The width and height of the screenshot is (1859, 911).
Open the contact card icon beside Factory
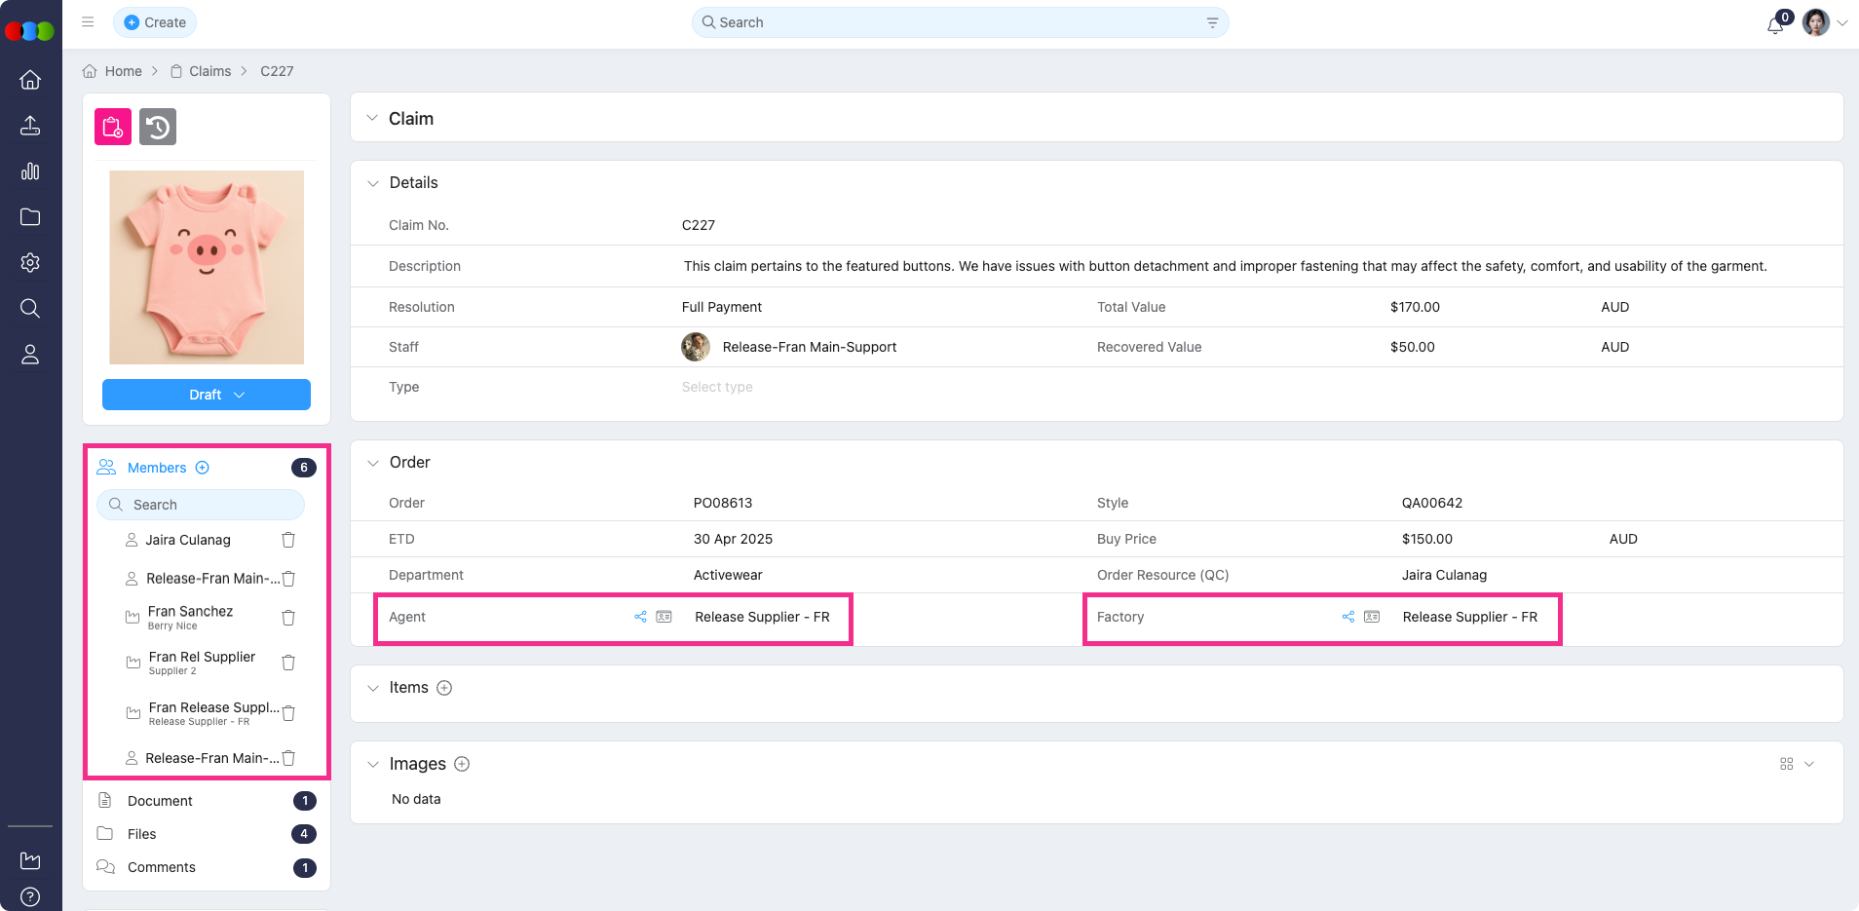(1372, 617)
